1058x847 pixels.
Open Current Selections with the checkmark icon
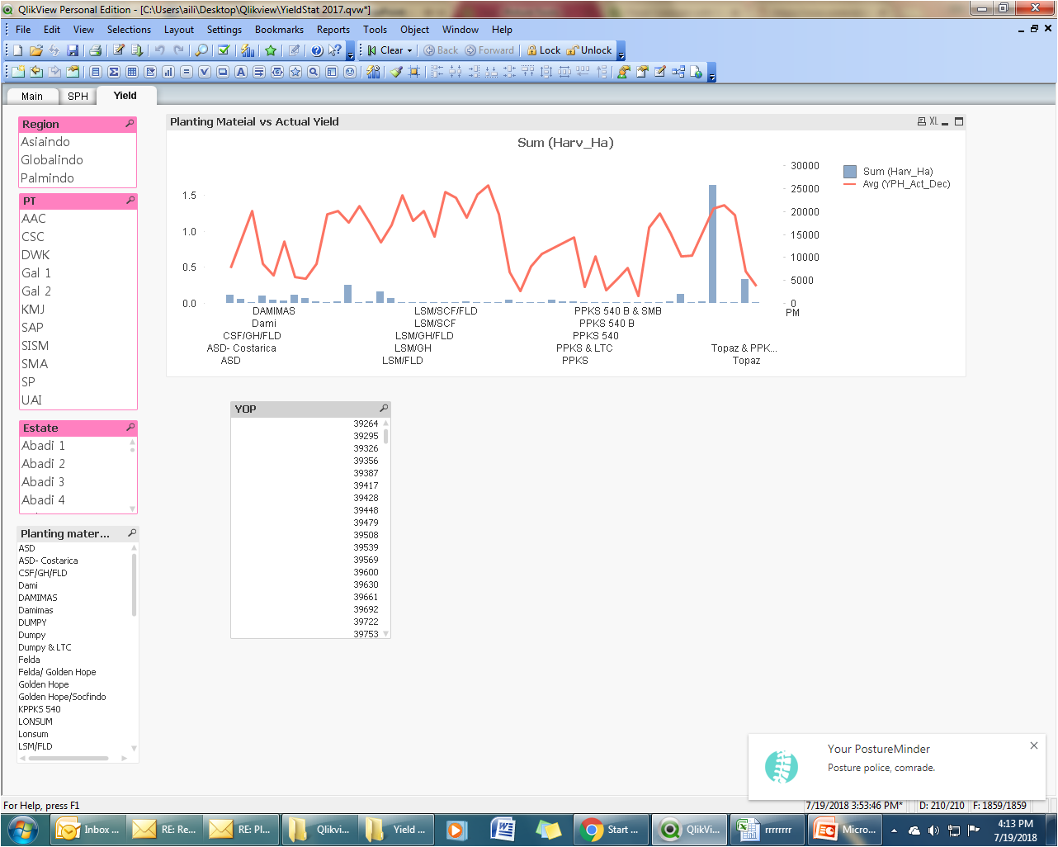click(224, 50)
